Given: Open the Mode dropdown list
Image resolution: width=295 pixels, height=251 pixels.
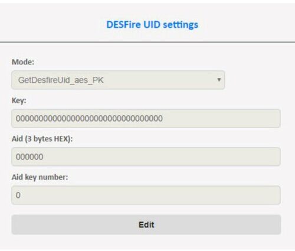Looking at the screenshot, I should [x=118, y=80].
